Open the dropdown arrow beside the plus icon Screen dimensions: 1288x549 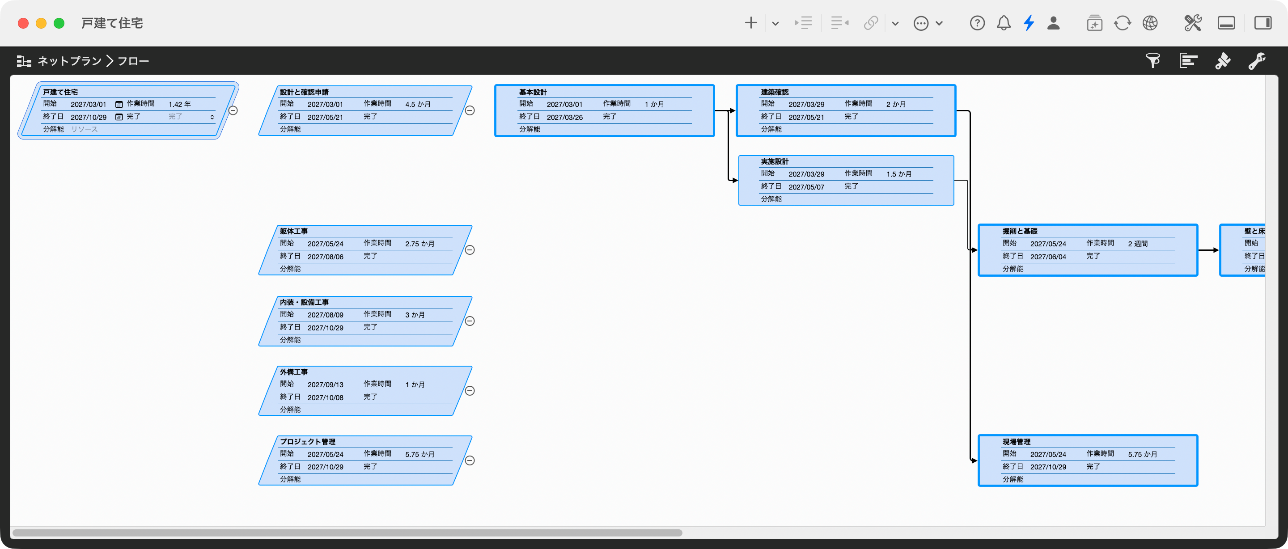point(775,24)
